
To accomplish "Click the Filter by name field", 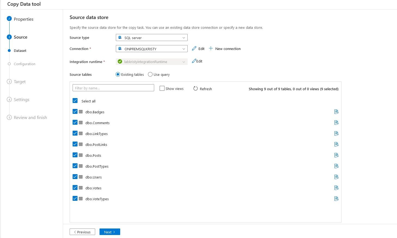I will [113, 88].
